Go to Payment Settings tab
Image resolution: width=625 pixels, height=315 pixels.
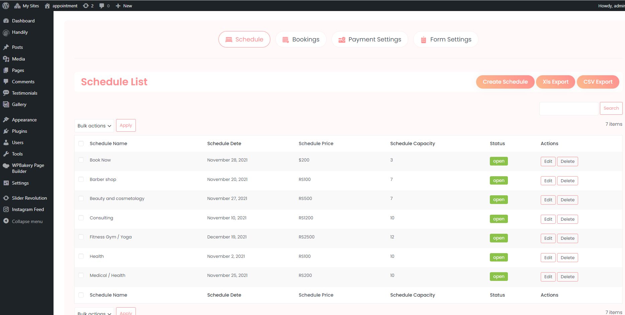click(369, 39)
